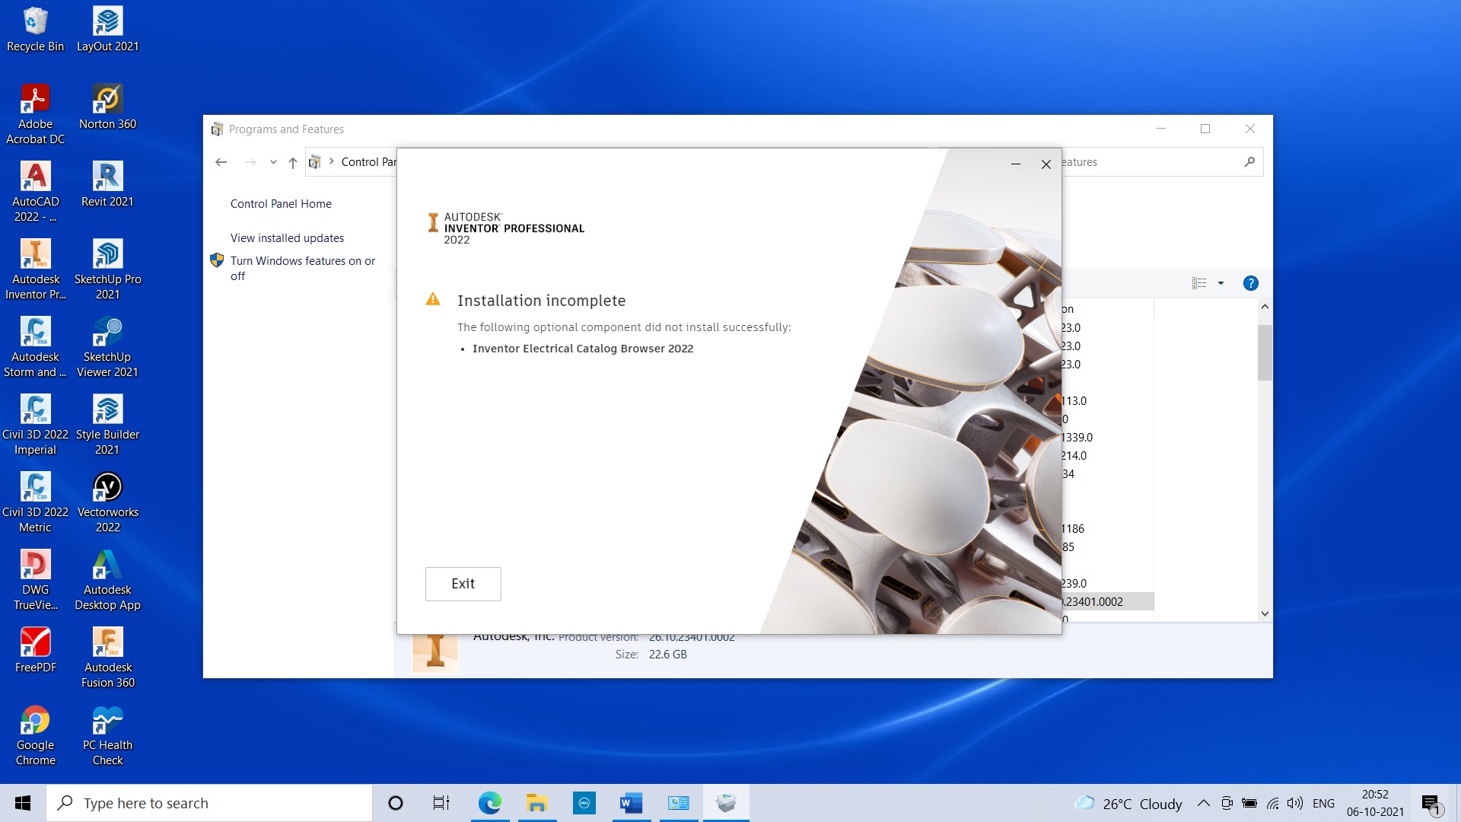Switch to Word in taskbar

631,803
